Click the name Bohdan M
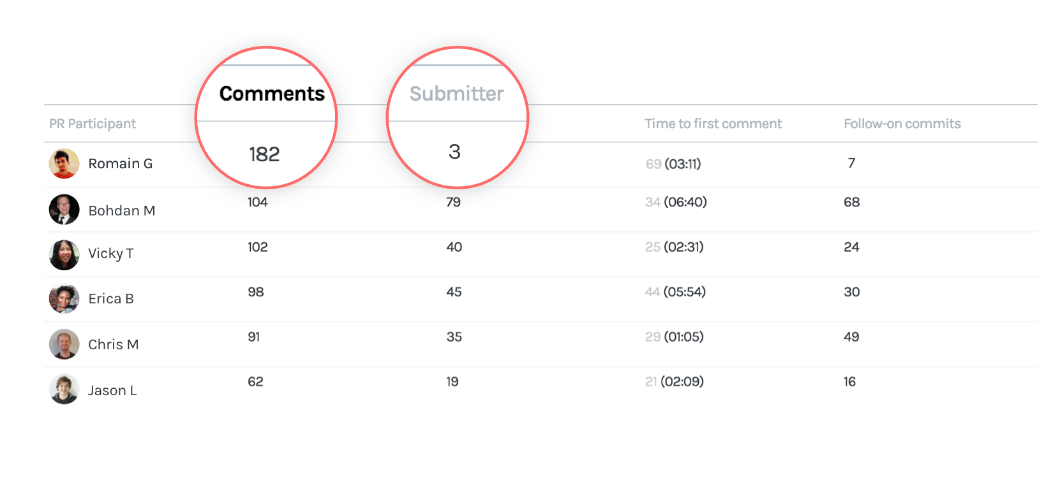 click(121, 211)
